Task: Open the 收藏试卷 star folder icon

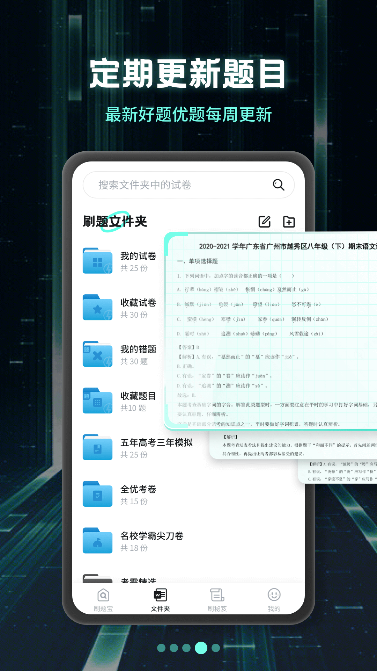Action: [x=97, y=308]
